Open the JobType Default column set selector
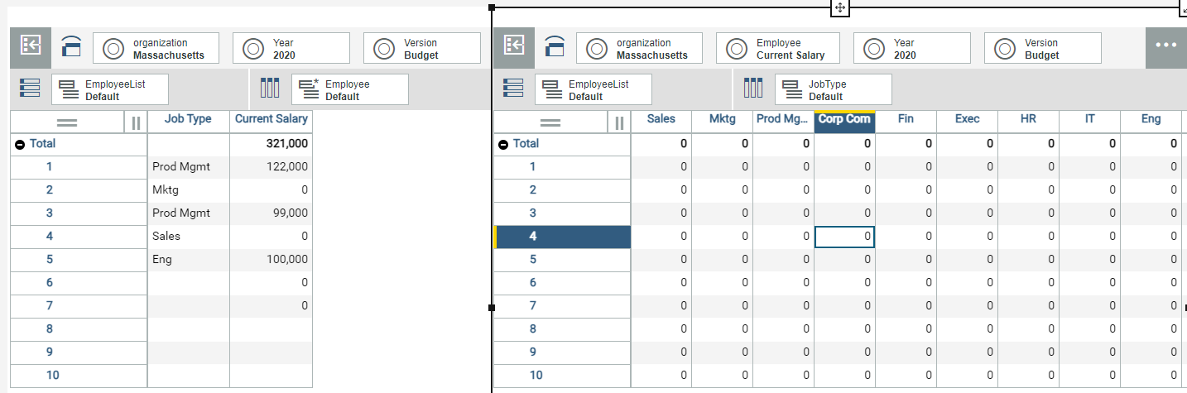Image resolution: width=1187 pixels, height=393 pixels. pos(833,89)
